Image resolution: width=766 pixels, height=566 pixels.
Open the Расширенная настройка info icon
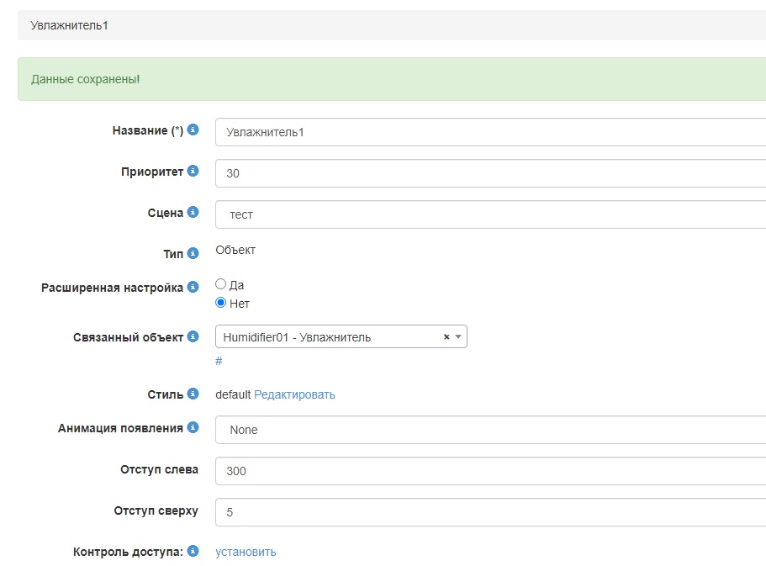click(193, 288)
